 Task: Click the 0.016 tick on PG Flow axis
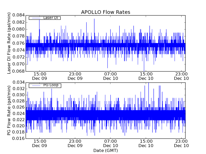(19, 138)
